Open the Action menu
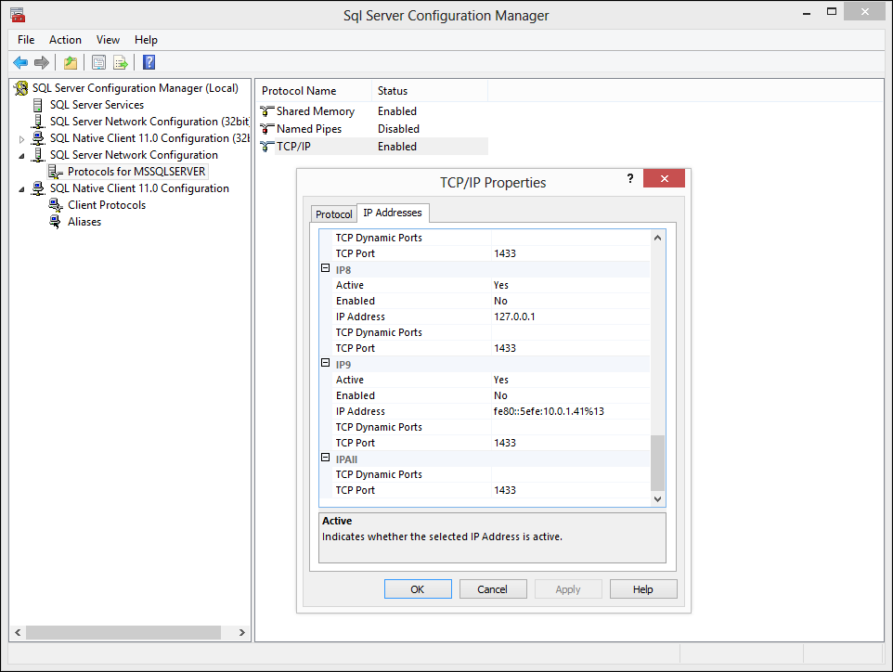This screenshot has height=672, width=893. (65, 40)
